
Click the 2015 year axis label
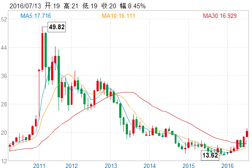[x=189, y=165]
